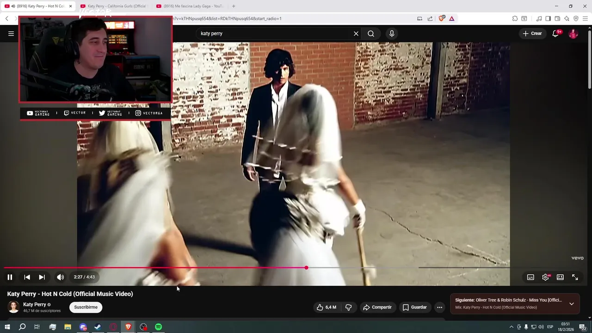Click the share page icon in address bar
592x333 pixels.
click(430, 18)
